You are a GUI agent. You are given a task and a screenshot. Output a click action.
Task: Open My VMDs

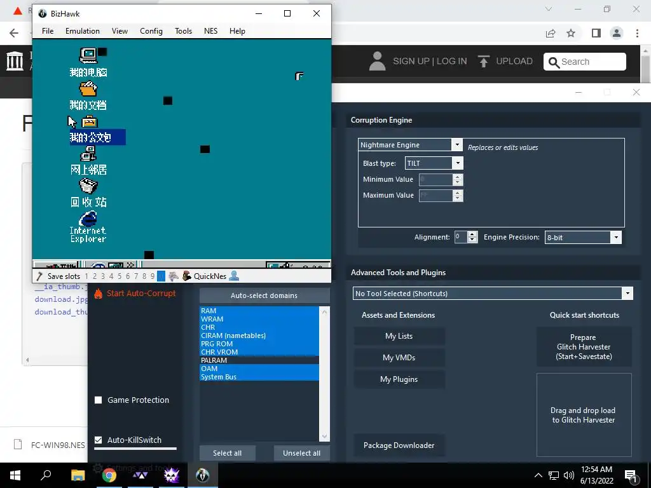tap(399, 358)
